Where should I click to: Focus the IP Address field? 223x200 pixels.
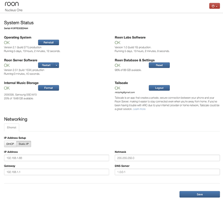click(x=57, y=158)
